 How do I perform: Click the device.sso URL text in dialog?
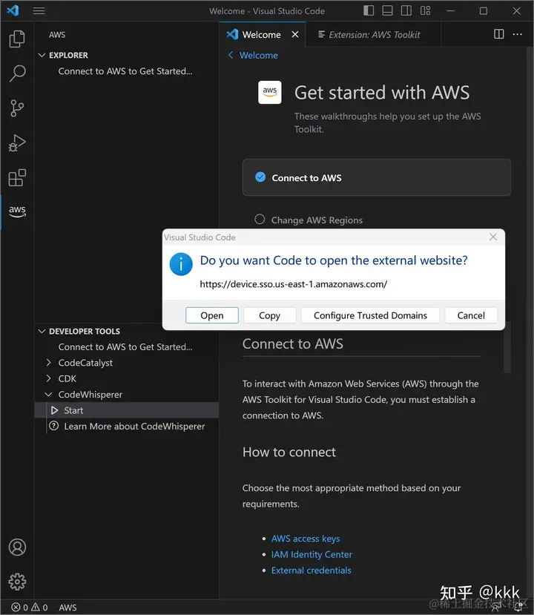(294, 284)
